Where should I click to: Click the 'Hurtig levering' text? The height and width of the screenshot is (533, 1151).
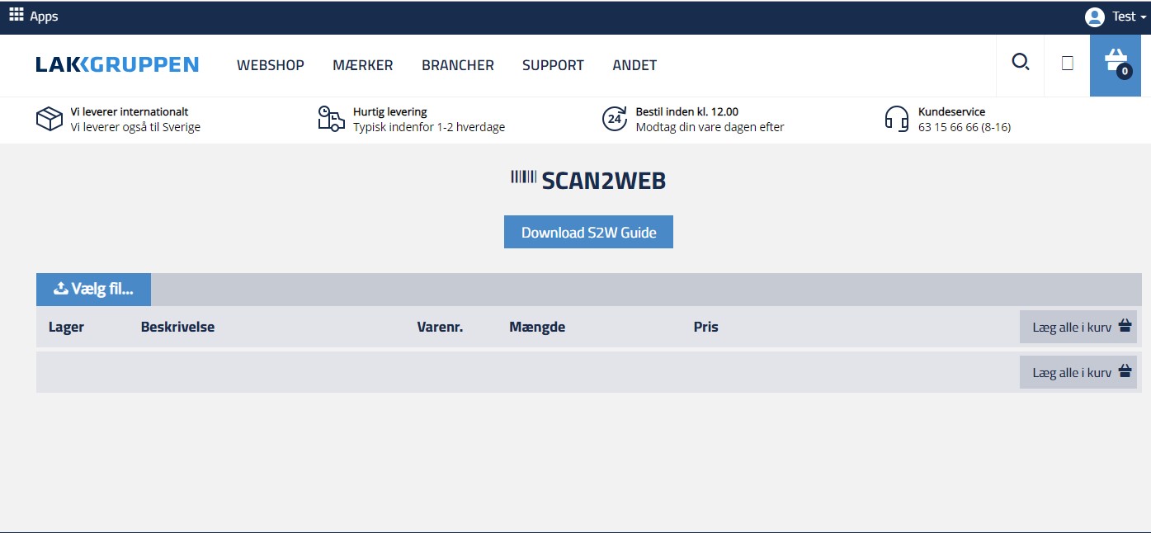coord(390,111)
